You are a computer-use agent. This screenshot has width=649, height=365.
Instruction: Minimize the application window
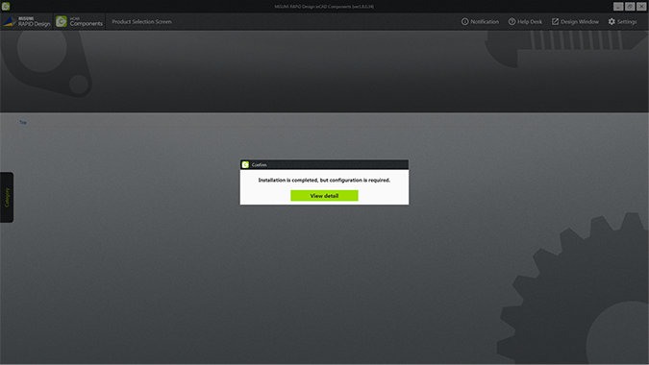(x=618, y=6)
